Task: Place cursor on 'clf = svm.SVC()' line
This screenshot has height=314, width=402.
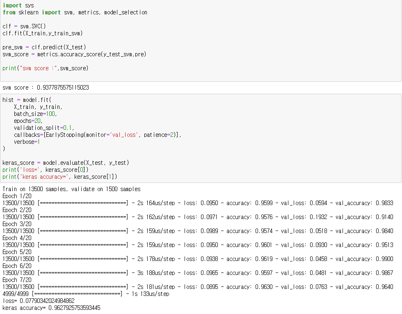Action: (24, 26)
